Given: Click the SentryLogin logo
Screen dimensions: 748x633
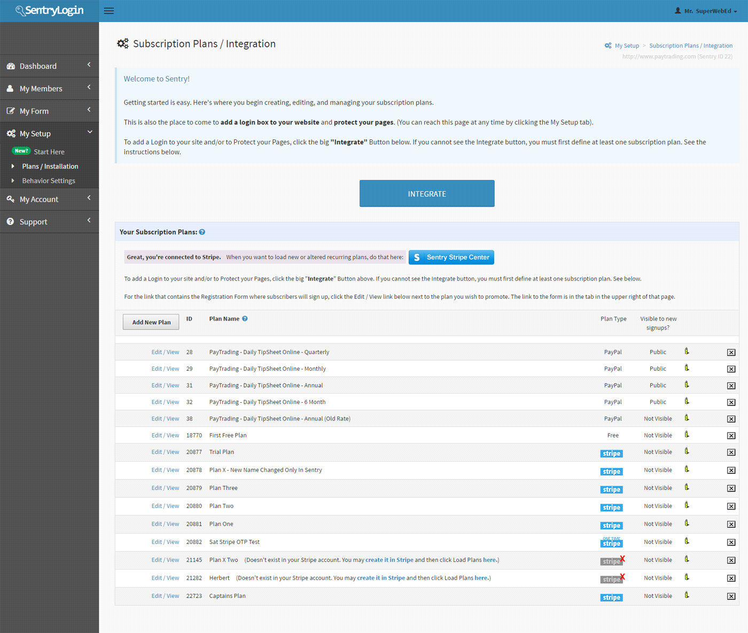Looking at the screenshot, I should pos(49,11).
